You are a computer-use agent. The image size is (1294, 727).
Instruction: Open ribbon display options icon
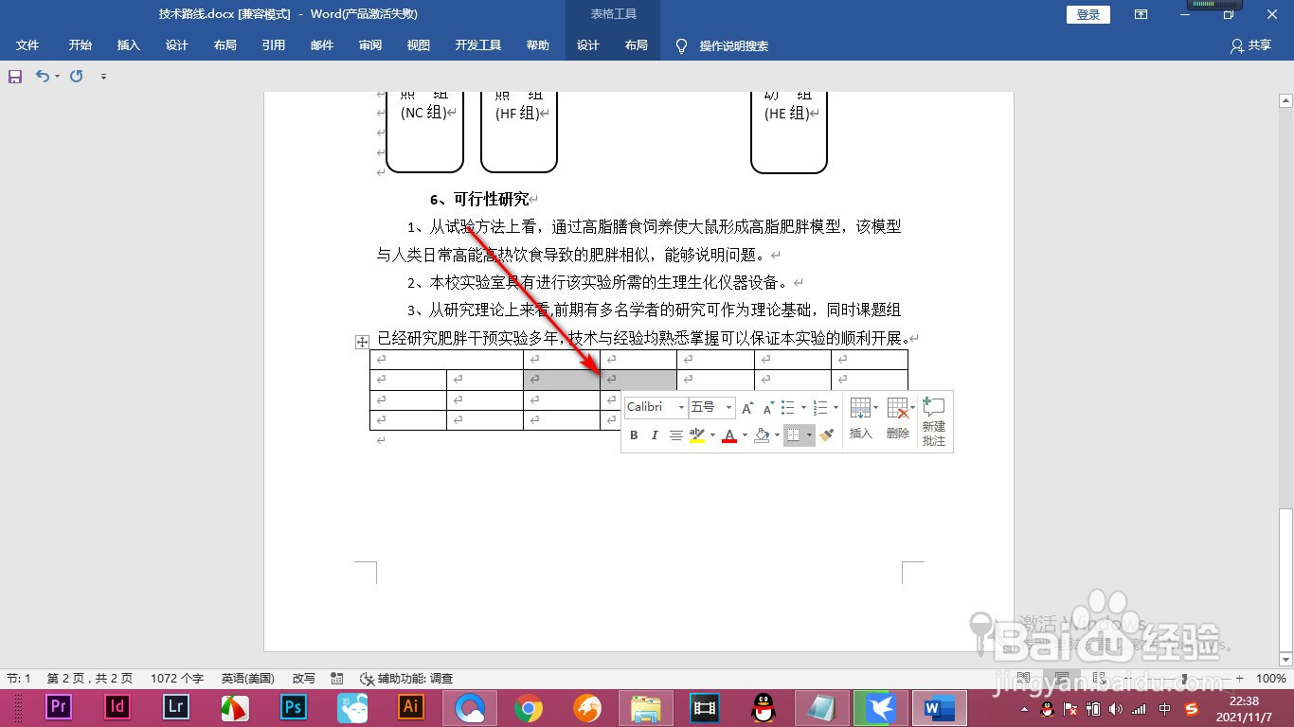pos(1141,14)
